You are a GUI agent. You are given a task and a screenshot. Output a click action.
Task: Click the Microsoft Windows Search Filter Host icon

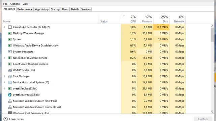click(10, 101)
